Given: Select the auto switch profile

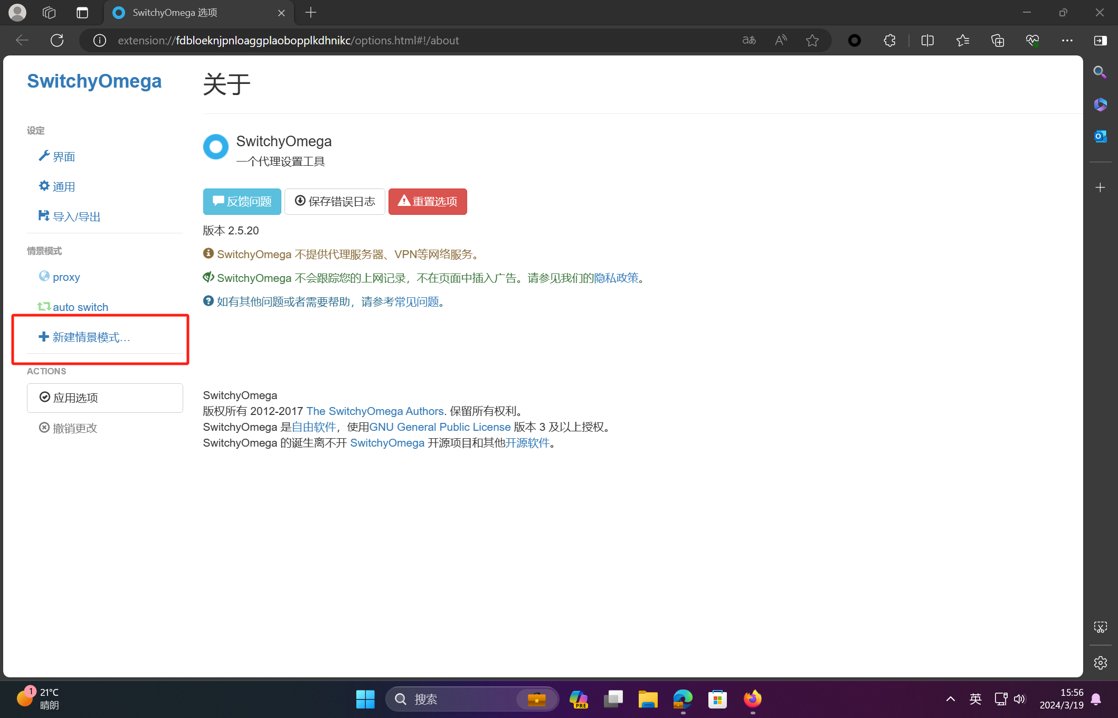Looking at the screenshot, I should pyautogui.click(x=80, y=307).
